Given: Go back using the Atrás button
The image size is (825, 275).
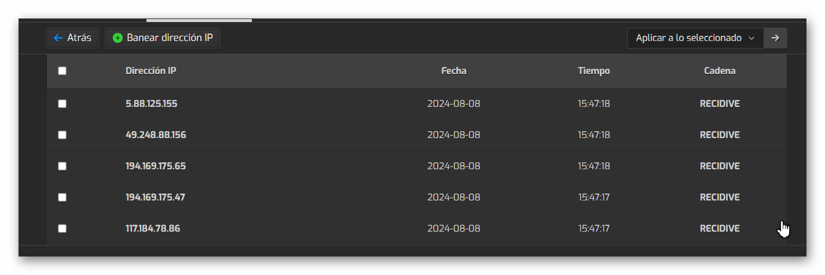Looking at the screenshot, I should click(x=73, y=38).
